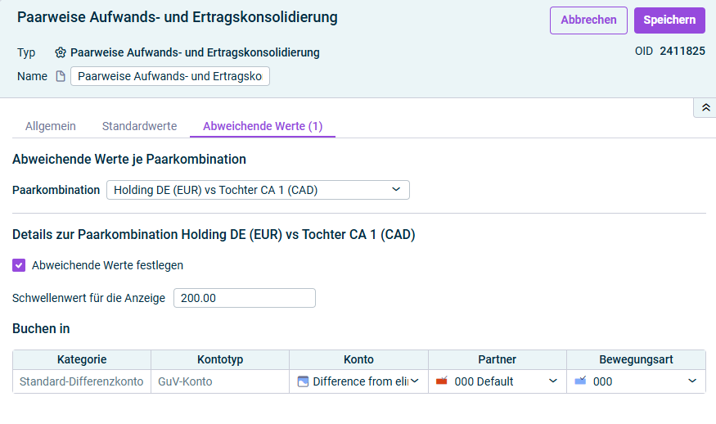Click the Abbrechen button
This screenshot has width=716, height=424.
(x=588, y=20)
